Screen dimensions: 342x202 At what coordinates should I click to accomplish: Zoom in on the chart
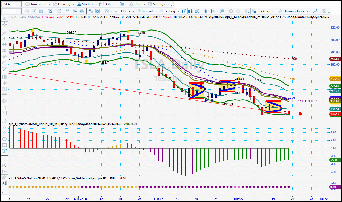(x=231, y=11)
